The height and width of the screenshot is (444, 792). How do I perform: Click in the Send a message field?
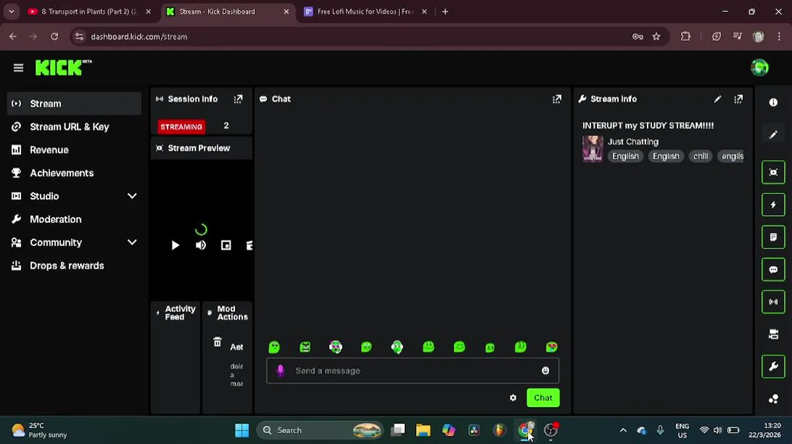(413, 371)
